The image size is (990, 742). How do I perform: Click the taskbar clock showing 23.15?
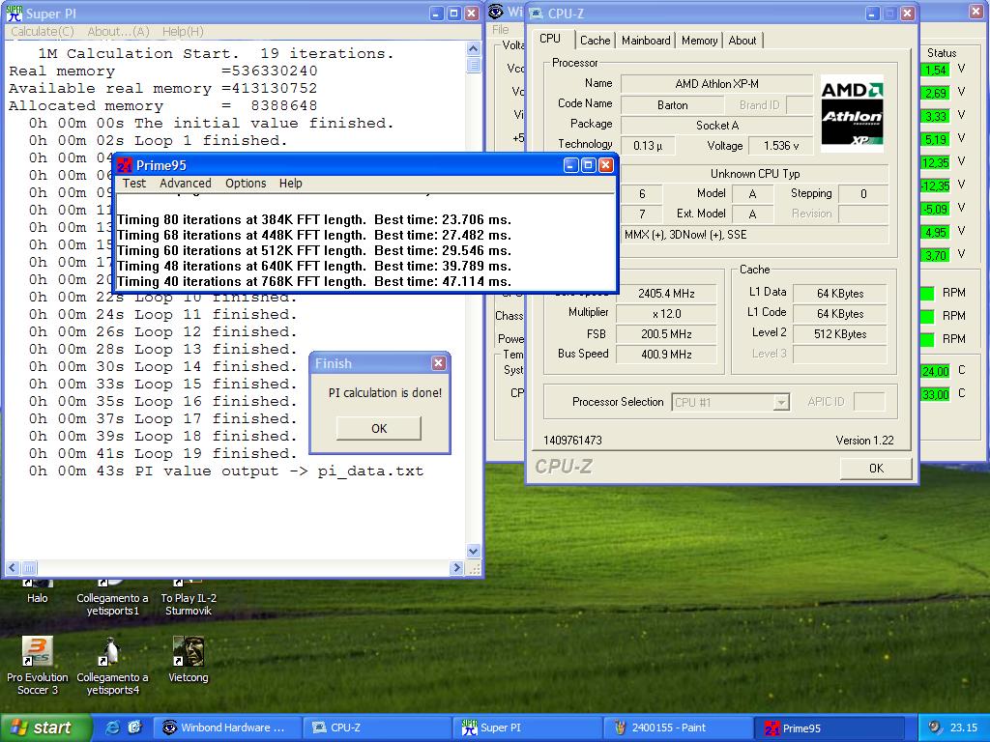963,728
